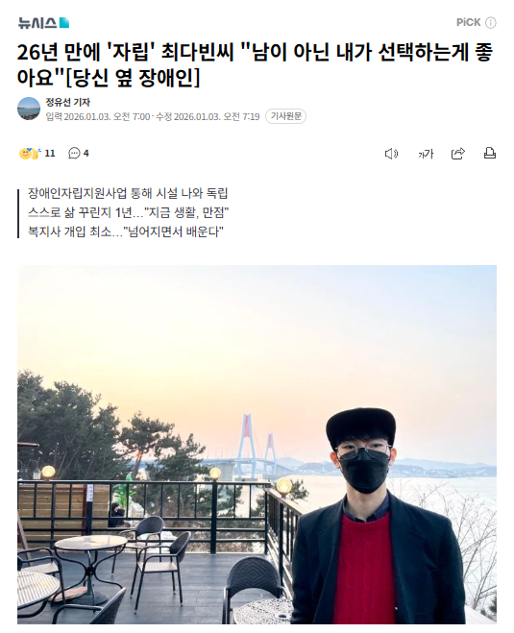
Task: Click the summary line 장애인자립지원사업 통해 시설 나와 독립
Action: coord(128,193)
